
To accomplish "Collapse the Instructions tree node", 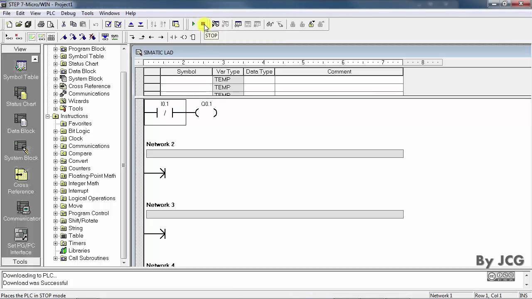I will [x=48, y=116].
